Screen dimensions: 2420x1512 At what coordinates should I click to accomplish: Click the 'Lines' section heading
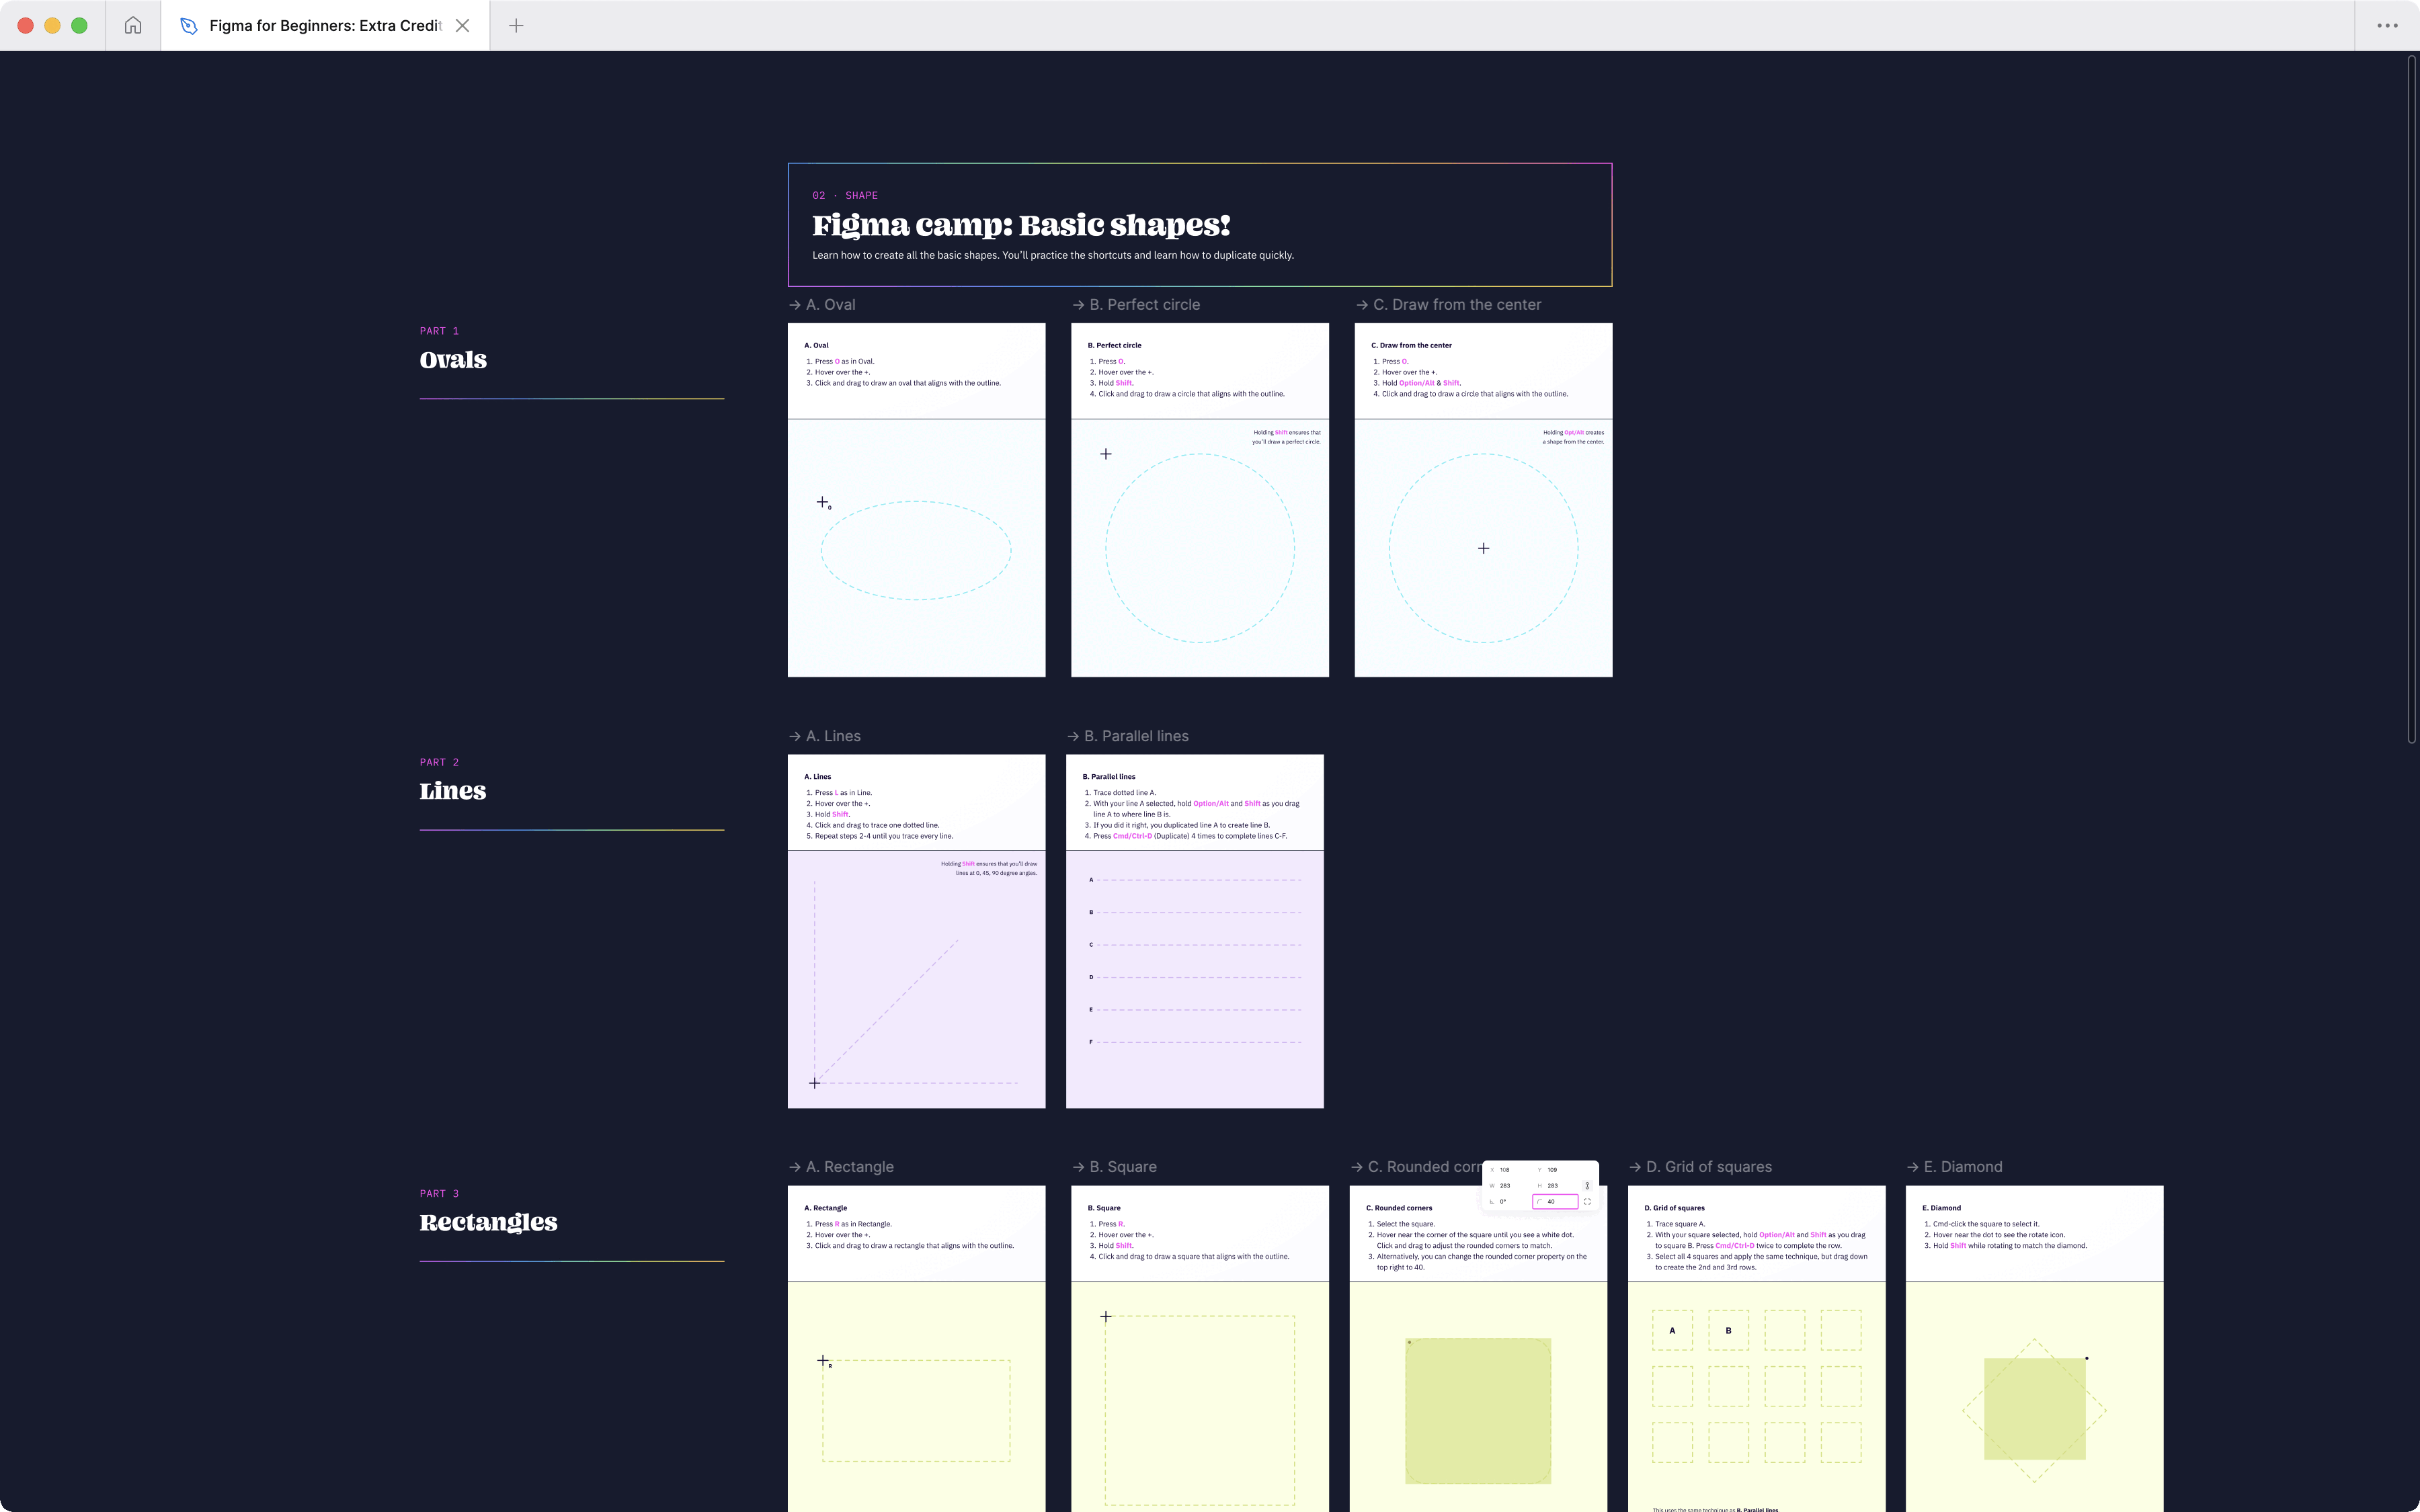point(453,790)
